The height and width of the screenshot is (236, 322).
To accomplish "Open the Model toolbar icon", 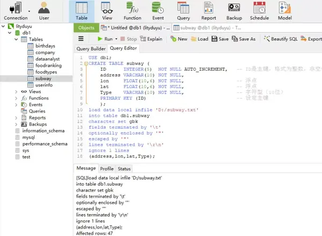I will coord(285,11).
